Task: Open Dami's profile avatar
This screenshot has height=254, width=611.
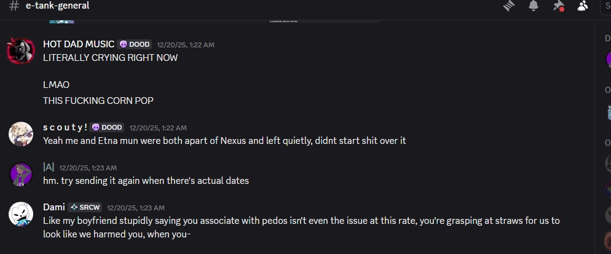Action: [20, 213]
